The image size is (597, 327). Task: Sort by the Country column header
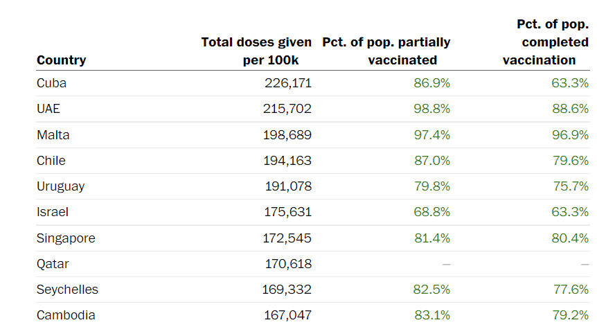pos(62,60)
